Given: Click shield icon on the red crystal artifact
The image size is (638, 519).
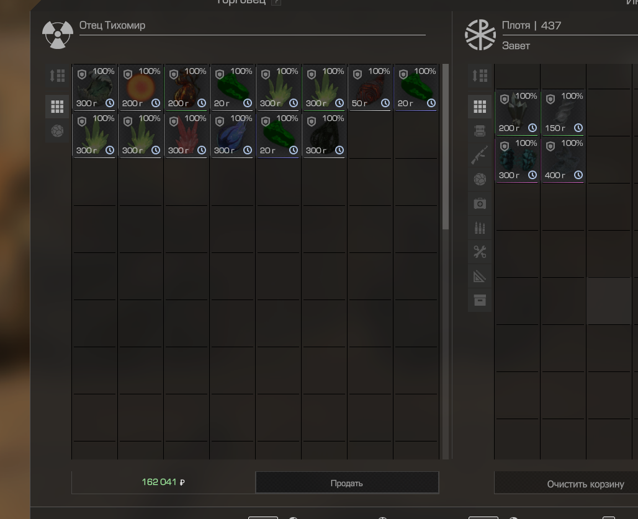Looking at the screenshot, I should (174, 122).
